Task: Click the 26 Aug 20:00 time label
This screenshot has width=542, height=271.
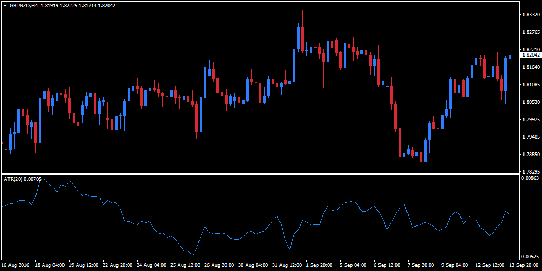Action: click(x=219, y=265)
